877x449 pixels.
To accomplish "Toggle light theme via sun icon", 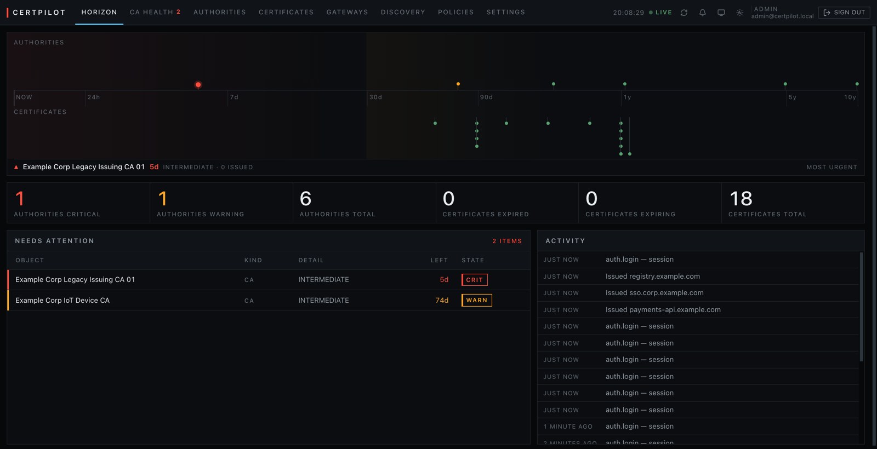I will tap(740, 13).
